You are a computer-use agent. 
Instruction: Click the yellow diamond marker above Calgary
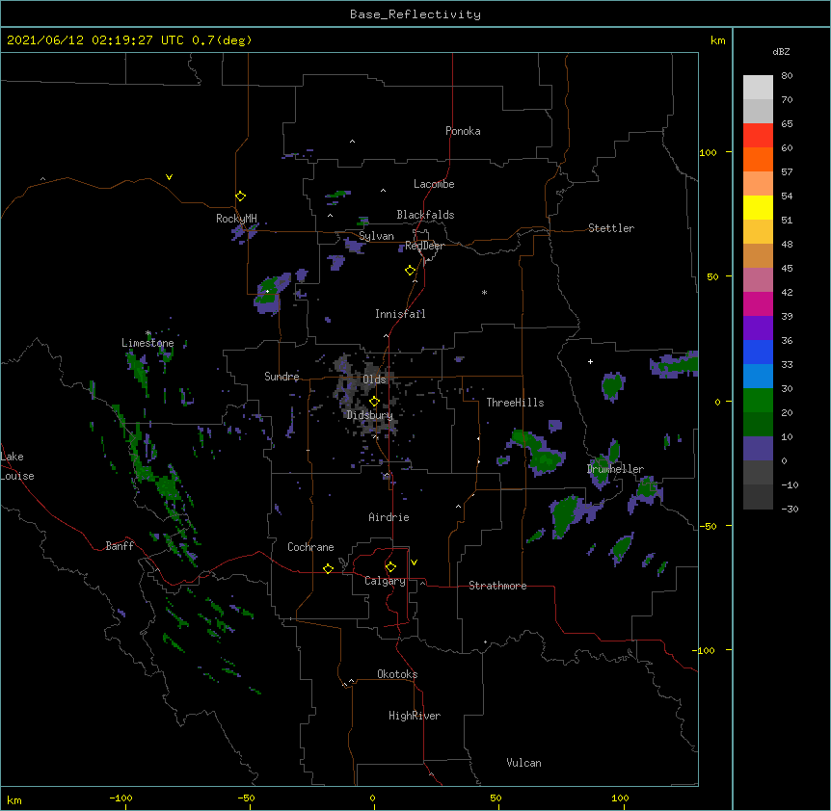click(x=390, y=567)
